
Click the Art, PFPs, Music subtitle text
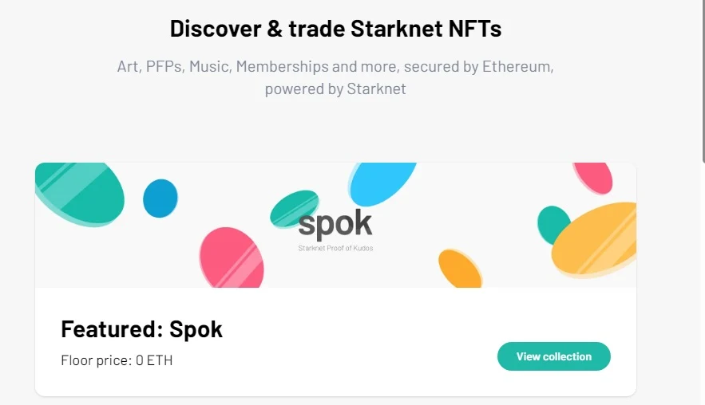[335, 66]
